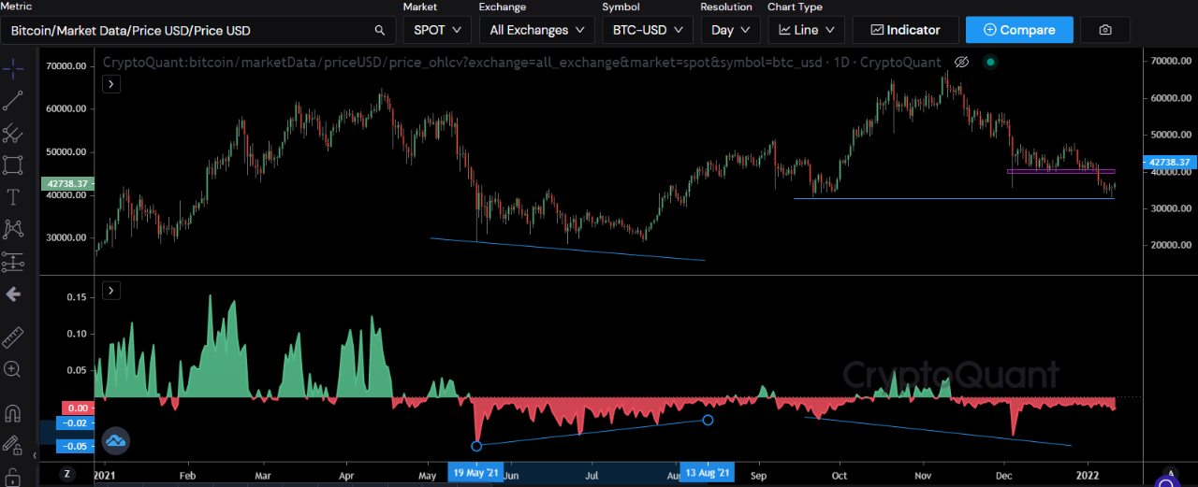Viewport: 1198px width, 487px height.
Task: Click the chart title CryptoQuant price_ohlcv text
Action: (x=521, y=63)
